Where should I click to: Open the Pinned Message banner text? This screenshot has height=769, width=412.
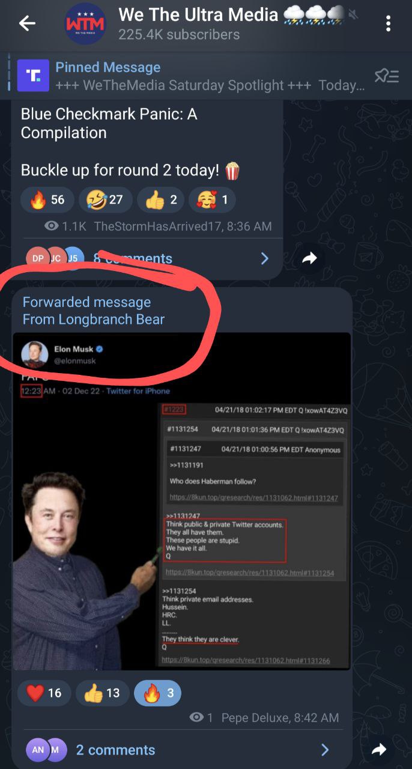(x=210, y=76)
